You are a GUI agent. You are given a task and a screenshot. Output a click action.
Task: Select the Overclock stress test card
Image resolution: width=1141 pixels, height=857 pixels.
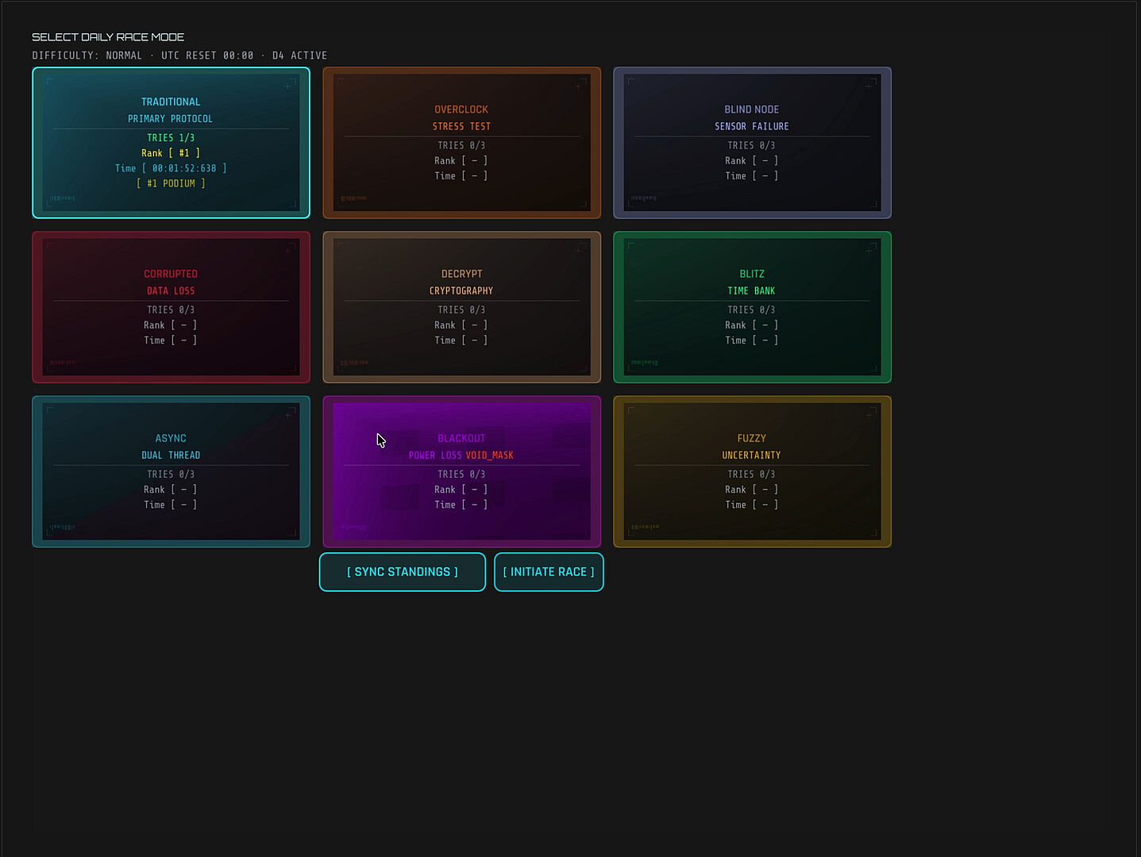pos(461,143)
